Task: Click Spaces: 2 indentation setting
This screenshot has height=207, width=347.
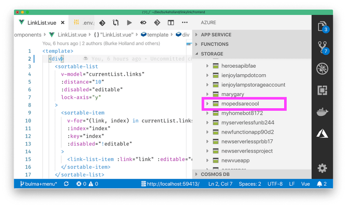Action: click(x=250, y=184)
